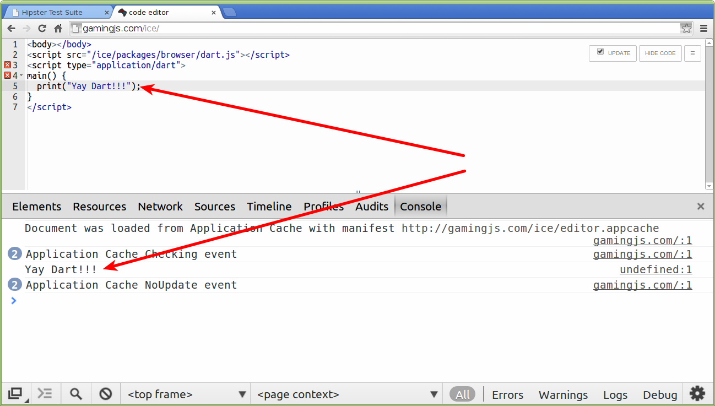
Task: Toggle the UPDATE checkbox
Action: click(x=600, y=53)
